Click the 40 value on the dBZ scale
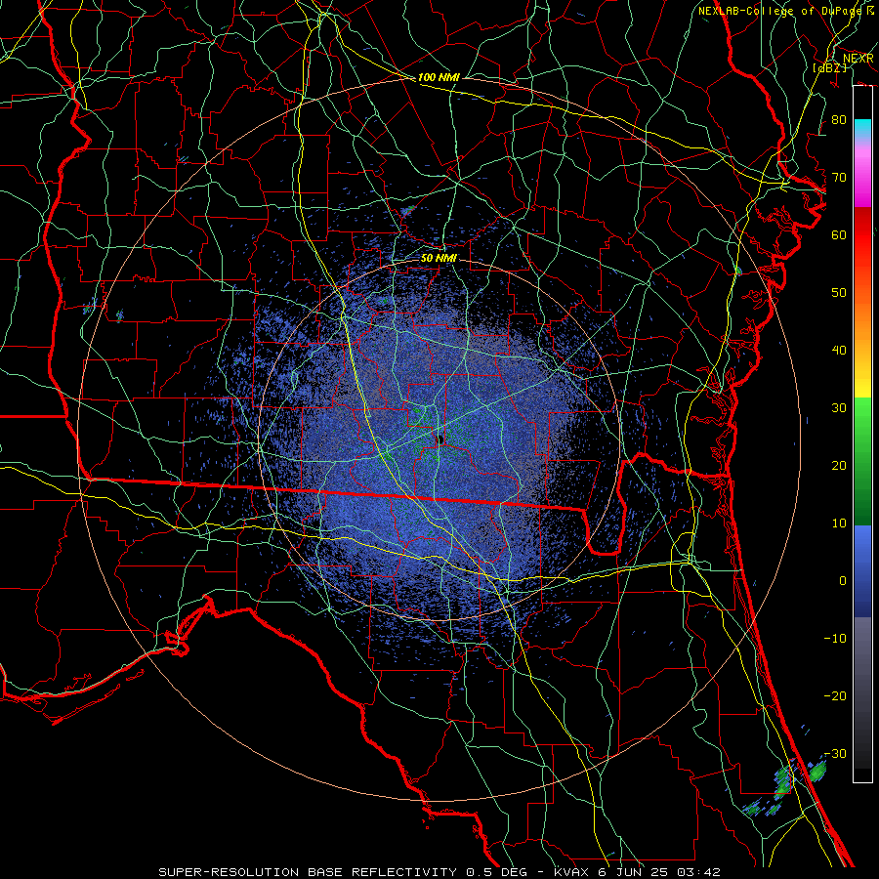 (839, 351)
